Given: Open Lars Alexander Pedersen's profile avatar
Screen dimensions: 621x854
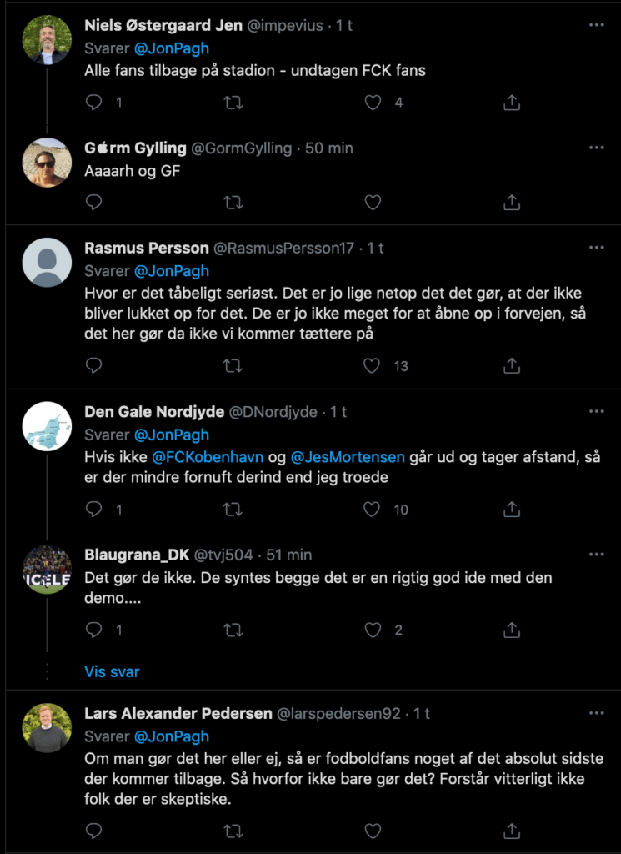Looking at the screenshot, I should tap(47, 728).
